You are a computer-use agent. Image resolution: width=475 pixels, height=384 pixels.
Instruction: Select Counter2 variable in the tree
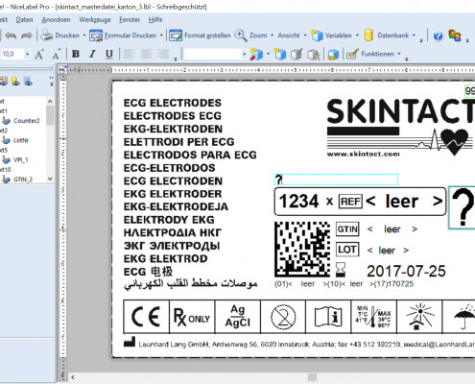(27, 121)
